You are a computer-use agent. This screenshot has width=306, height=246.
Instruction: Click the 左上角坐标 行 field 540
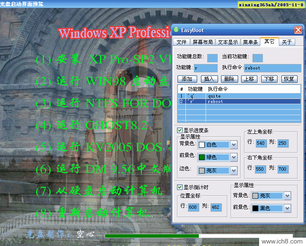[x=261, y=143]
